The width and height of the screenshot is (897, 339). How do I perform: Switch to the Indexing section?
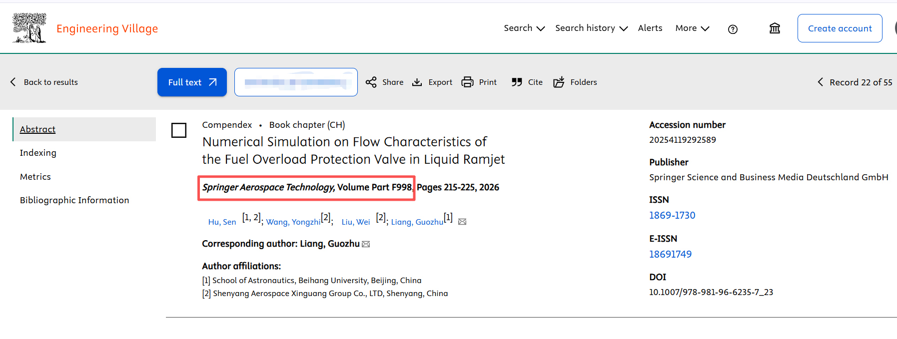(38, 153)
